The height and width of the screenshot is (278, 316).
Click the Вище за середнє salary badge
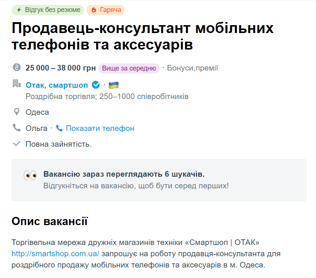[x=129, y=68]
